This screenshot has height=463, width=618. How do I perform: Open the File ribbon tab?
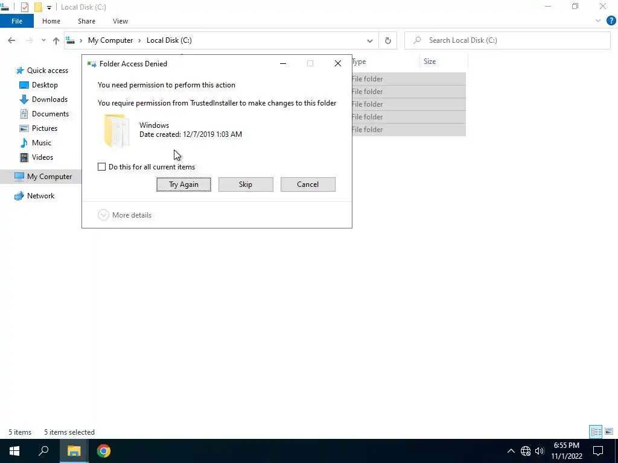(17, 21)
